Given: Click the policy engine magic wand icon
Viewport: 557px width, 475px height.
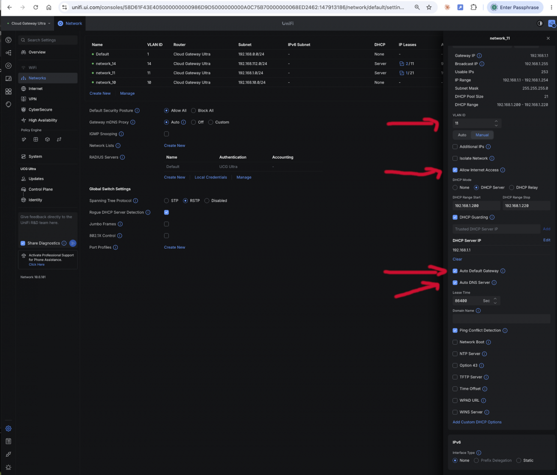Looking at the screenshot, I should [24, 139].
